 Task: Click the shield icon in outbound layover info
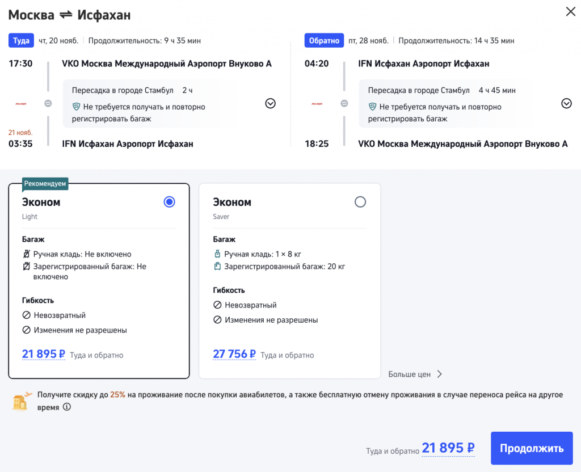pos(77,107)
